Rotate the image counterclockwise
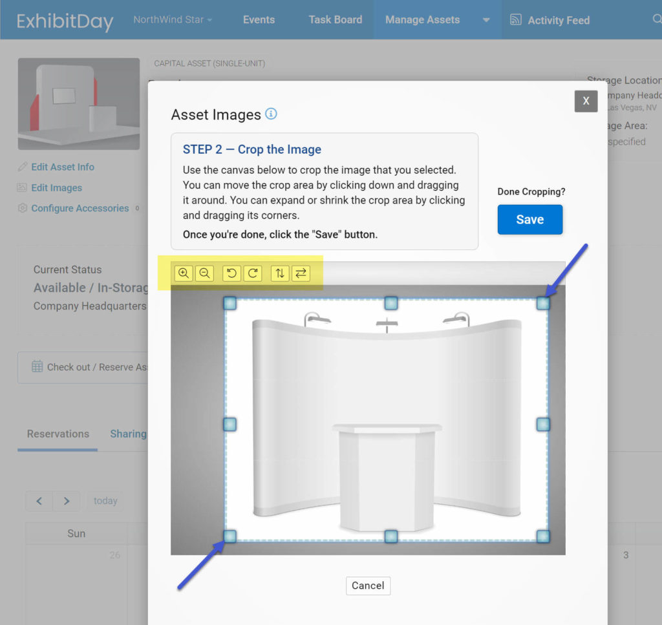This screenshot has height=625, width=662. (231, 273)
